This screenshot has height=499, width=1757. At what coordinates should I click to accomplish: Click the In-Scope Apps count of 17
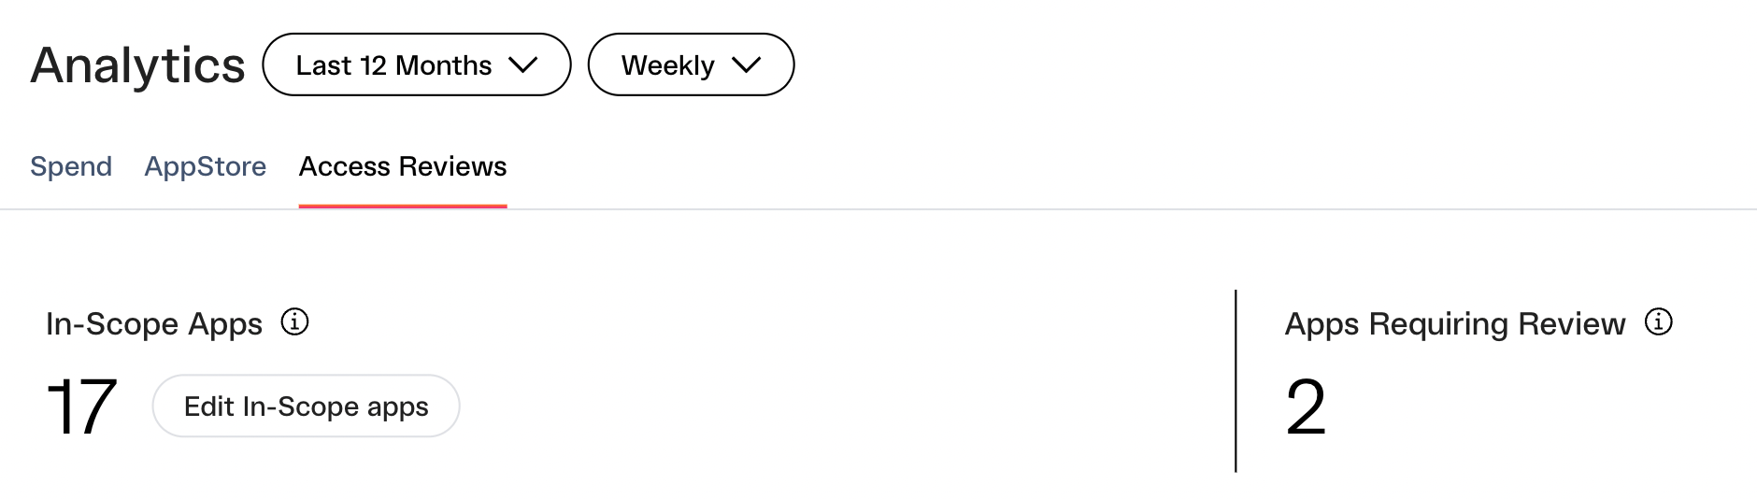(x=81, y=406)
